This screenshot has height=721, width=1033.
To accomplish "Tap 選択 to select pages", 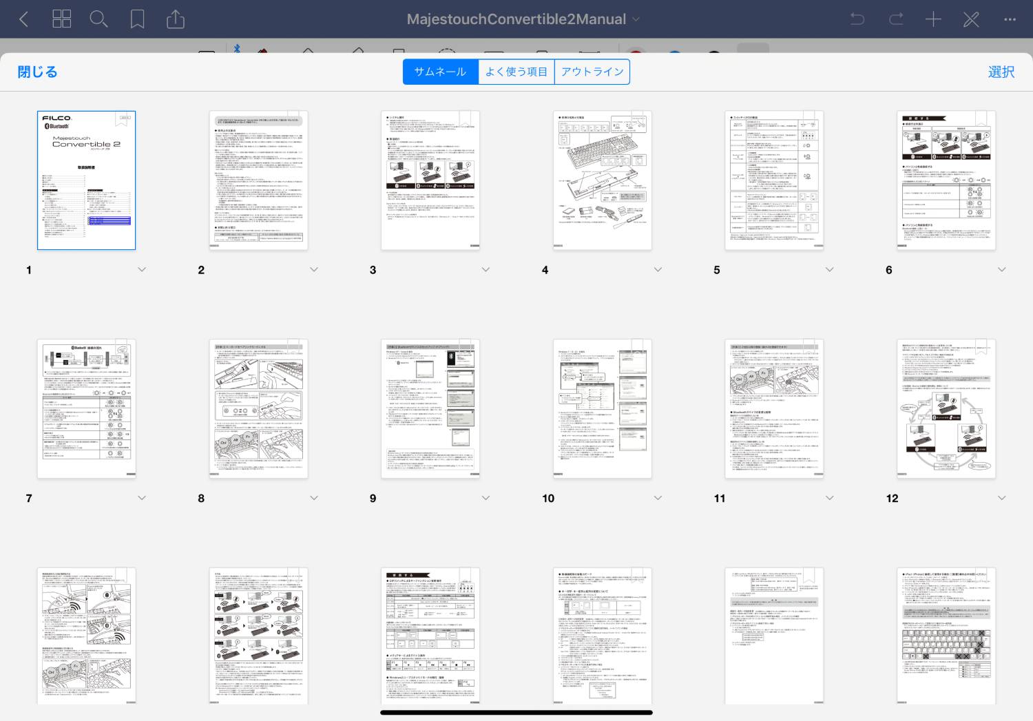I will click(1001, 72).
